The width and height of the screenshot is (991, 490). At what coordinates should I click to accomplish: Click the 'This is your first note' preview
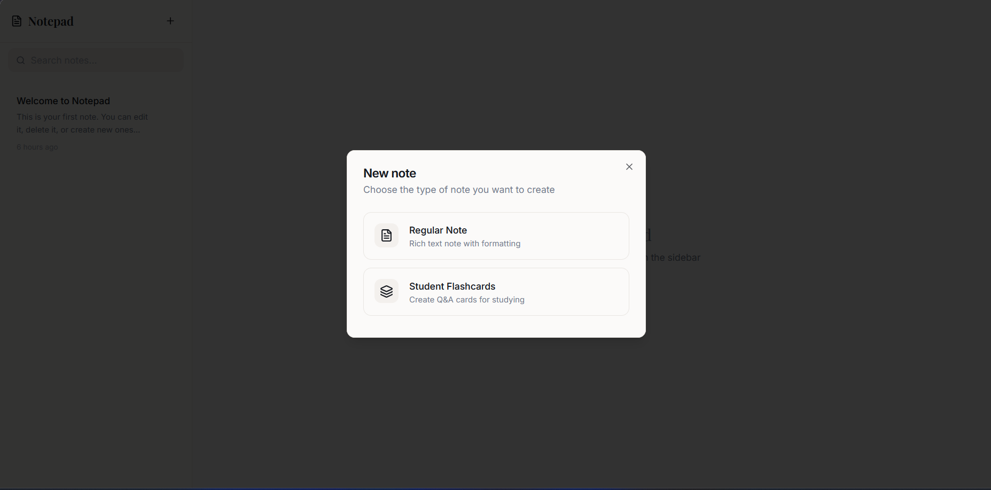pyautogui.click(x=82, y=123)
